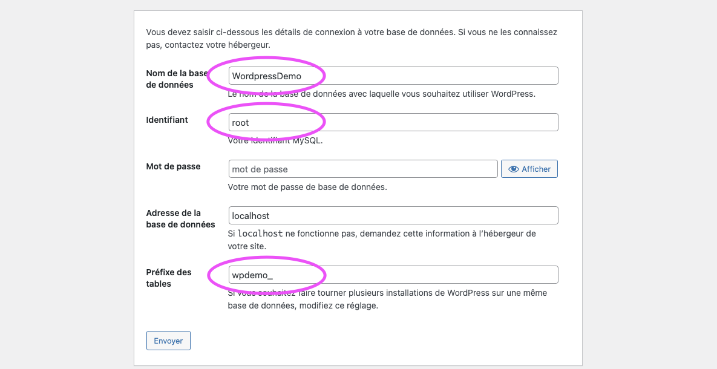Click the "Adresse de la base de données" label
Viewport: 717px width, 369px height.
click(x=180, y=218)
